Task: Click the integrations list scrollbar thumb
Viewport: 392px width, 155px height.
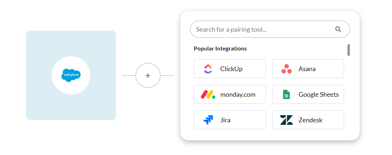Action: 348,50
